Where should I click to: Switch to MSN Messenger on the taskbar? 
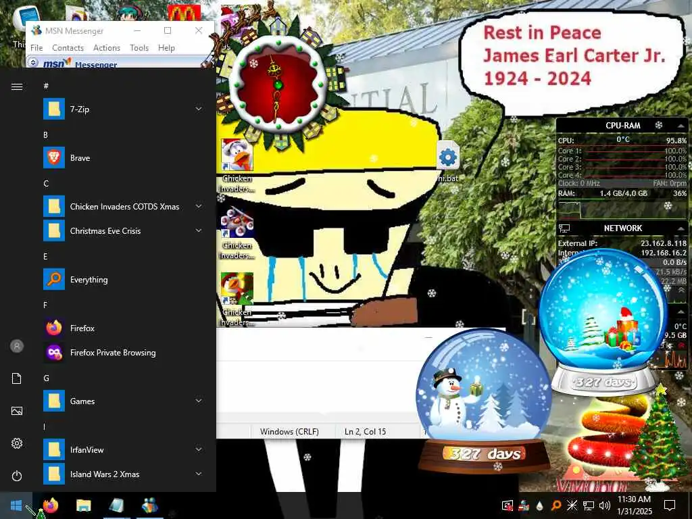(x=149, y=505)
